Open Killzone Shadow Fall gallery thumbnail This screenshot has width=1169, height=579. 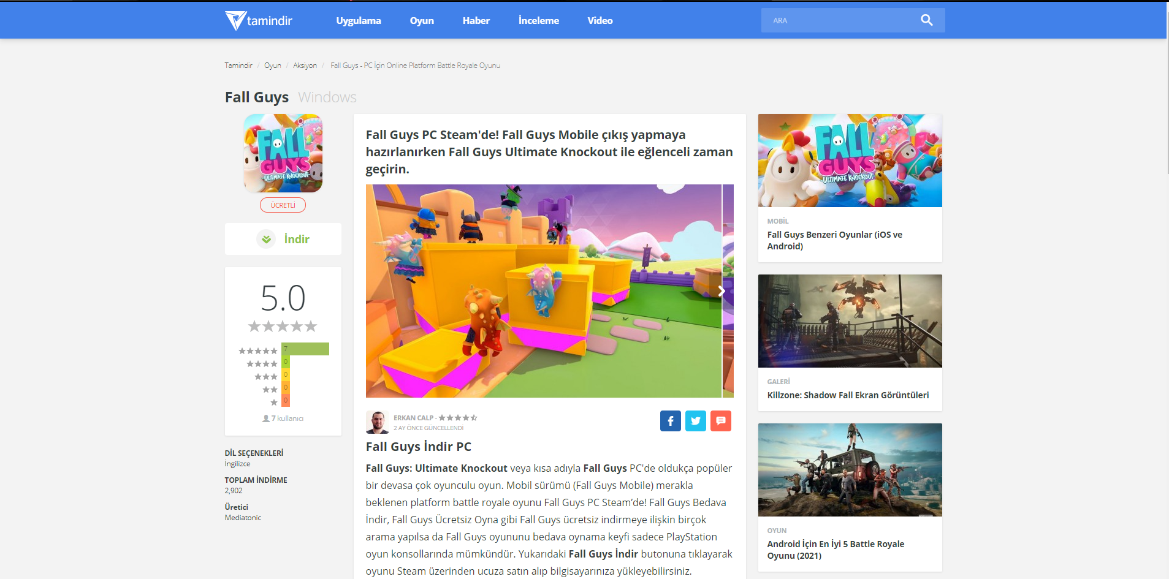coord(850,321)
